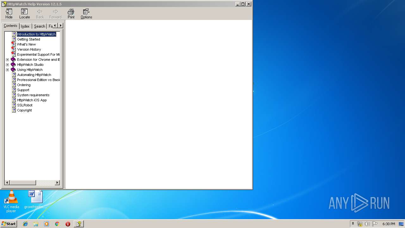Open System requirements topic
Image resolution: width=405 pixels, height=228 pixels.
click(x=33, y=95)
